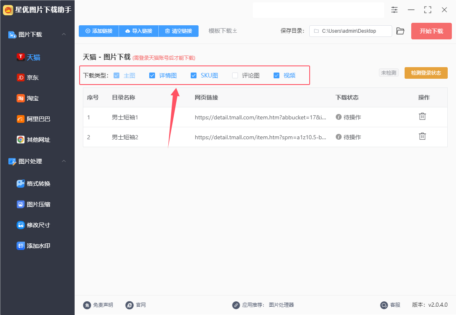Click the red 开始下载 button
The width and height of the screenshot is (456, 315).
click(431, 31)
